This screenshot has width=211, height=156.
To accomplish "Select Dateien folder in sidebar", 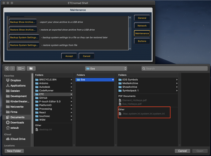I will (13, 91).
